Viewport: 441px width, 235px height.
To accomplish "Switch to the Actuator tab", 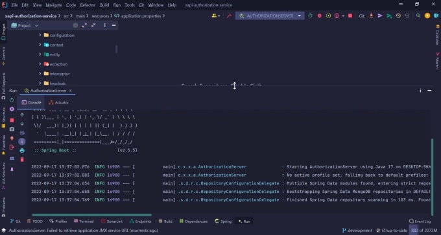I will (x=58, y=102).
